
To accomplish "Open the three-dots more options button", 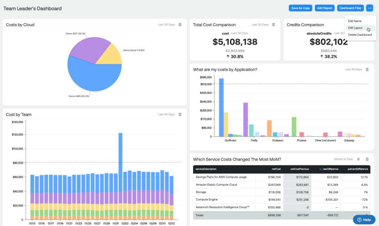I will 370,8.
